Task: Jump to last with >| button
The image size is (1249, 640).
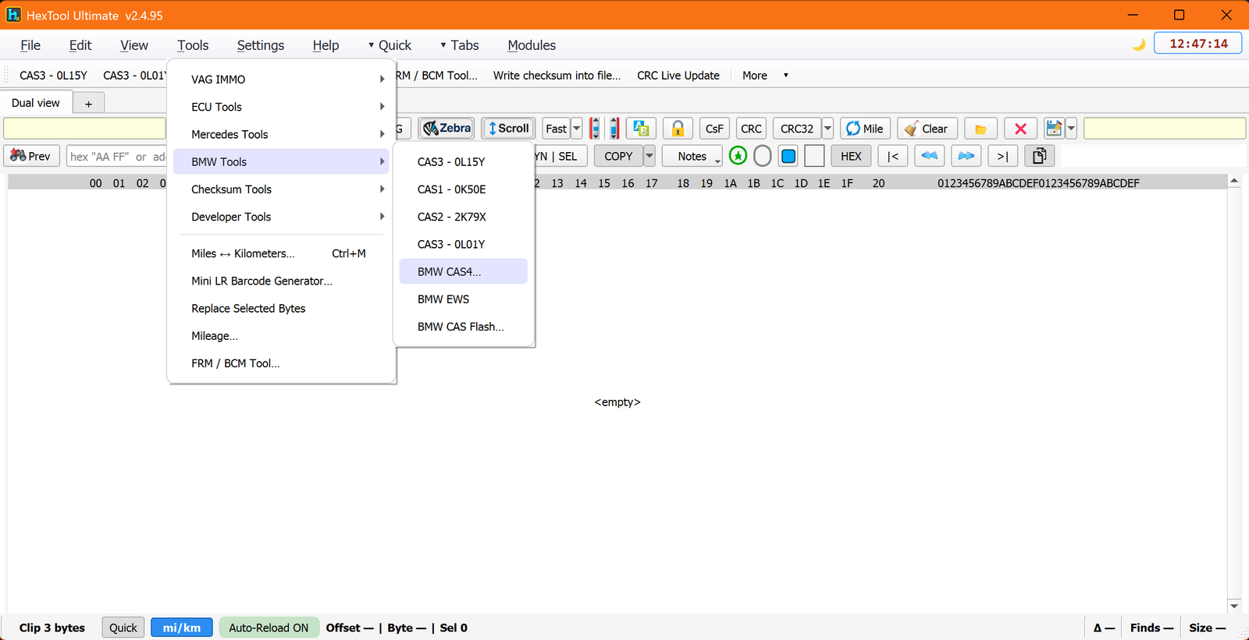Action: (x=1002, y=156)
